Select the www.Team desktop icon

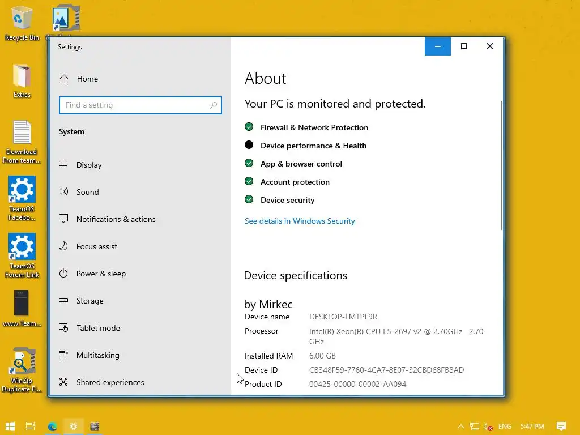[x=22, y=309]
